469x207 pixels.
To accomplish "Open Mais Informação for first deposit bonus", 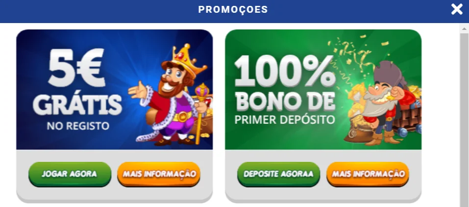I will click(368, 174).
